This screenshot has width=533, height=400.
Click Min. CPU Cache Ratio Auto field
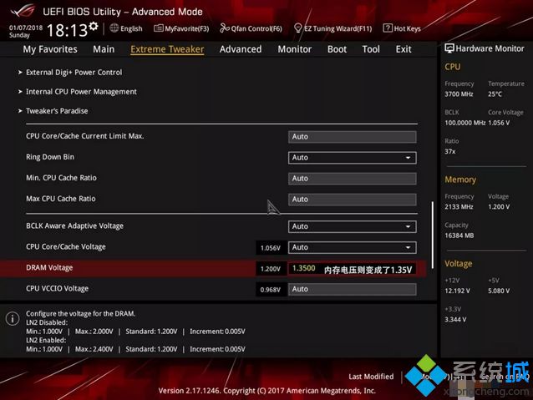click(353, 179)
